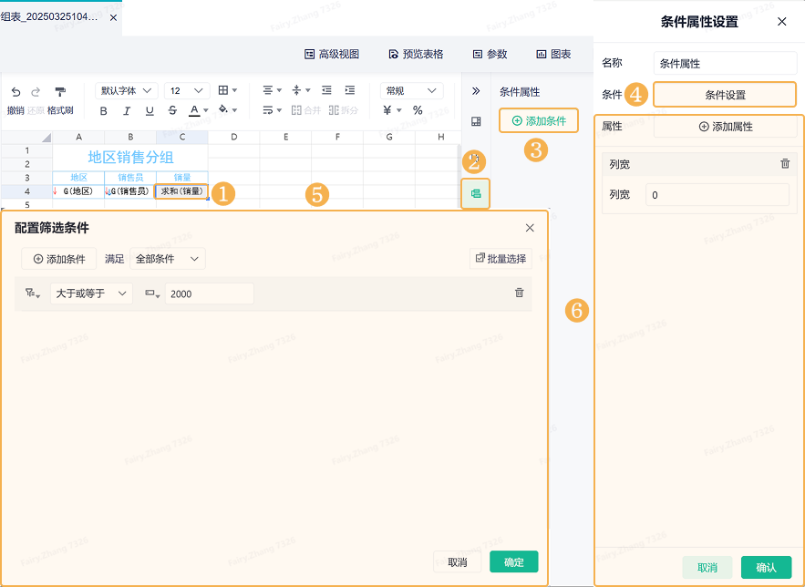The height and width of the screenshot is (587, 805).
Task: Open 高级视图 in the top bar
Action: point(332,55)
